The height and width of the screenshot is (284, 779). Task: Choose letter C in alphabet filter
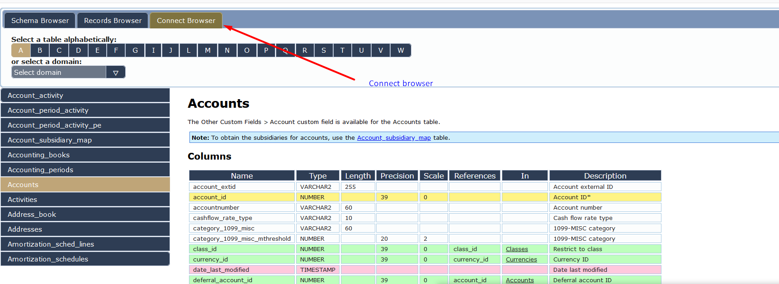pyautogui.click(x=59, y=50)
